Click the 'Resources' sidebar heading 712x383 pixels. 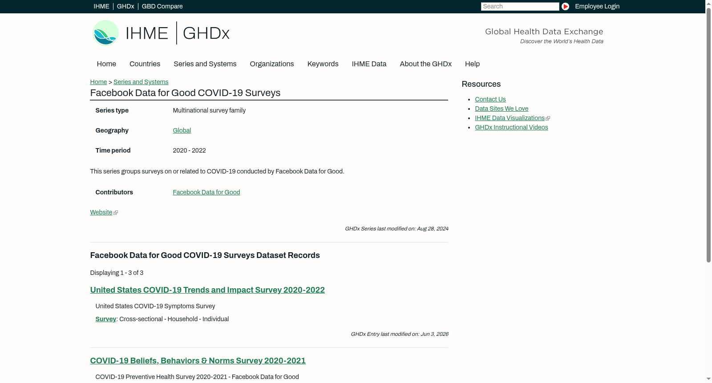(481, 84)
